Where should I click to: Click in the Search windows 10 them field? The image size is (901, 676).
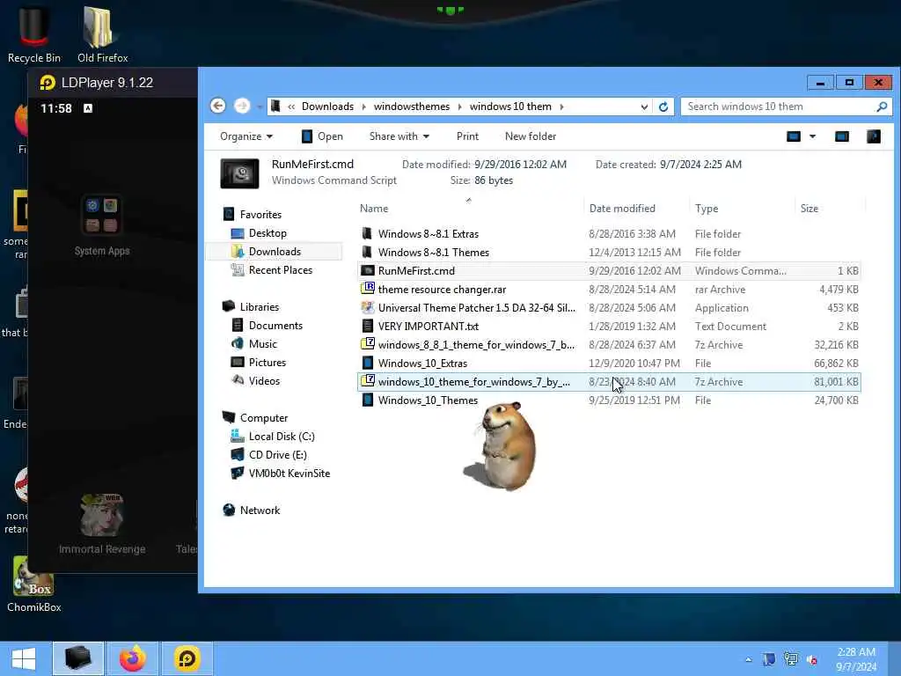click(778, 107)
